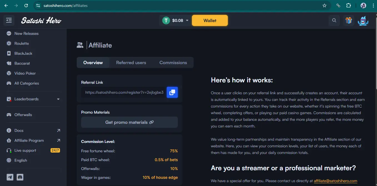Viewport: 377px width, 186px height.
Task: Email affiliate@satoshihero.com link
Action: 335,181
